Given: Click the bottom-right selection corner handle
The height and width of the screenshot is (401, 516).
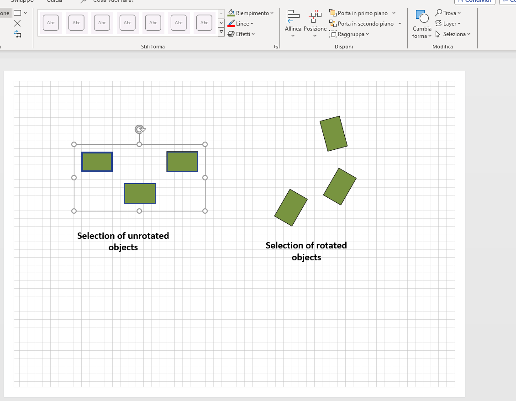Looking at the screenshot, I should (x=205, y=211).
